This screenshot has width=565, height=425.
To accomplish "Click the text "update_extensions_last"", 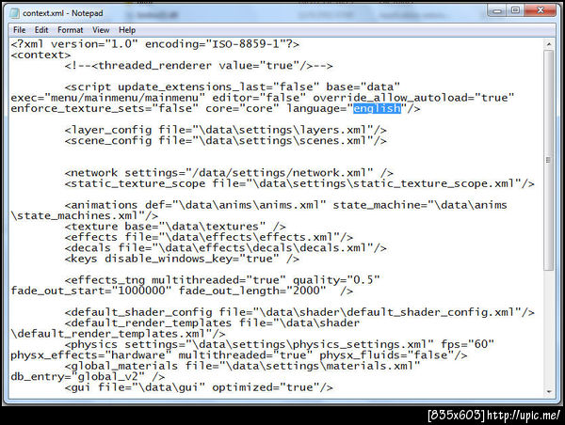I will [x=193, y=87].
